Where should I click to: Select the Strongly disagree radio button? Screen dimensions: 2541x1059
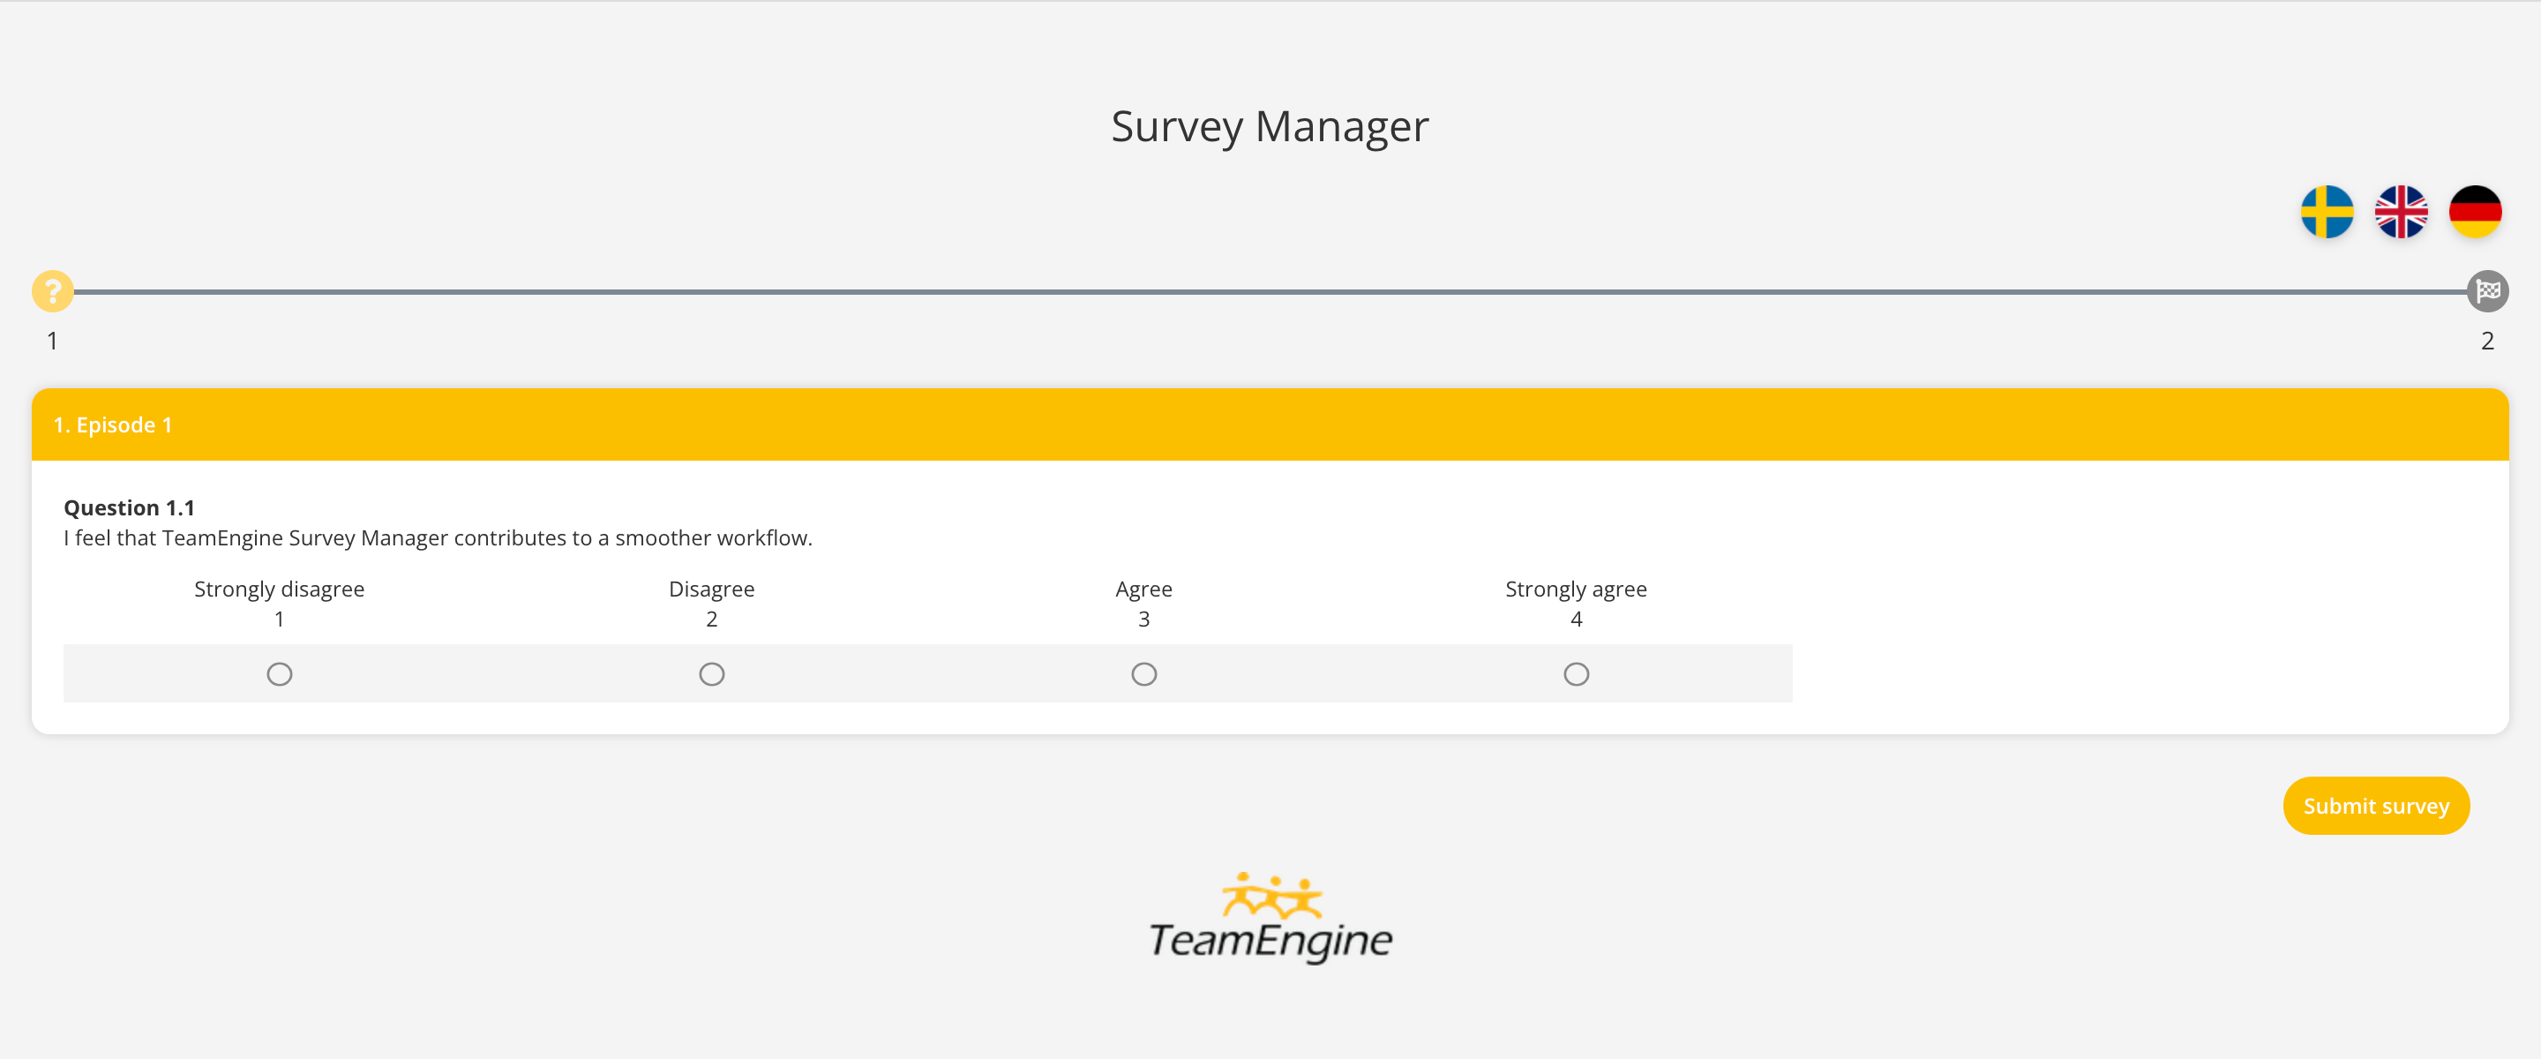coord(279,673)
